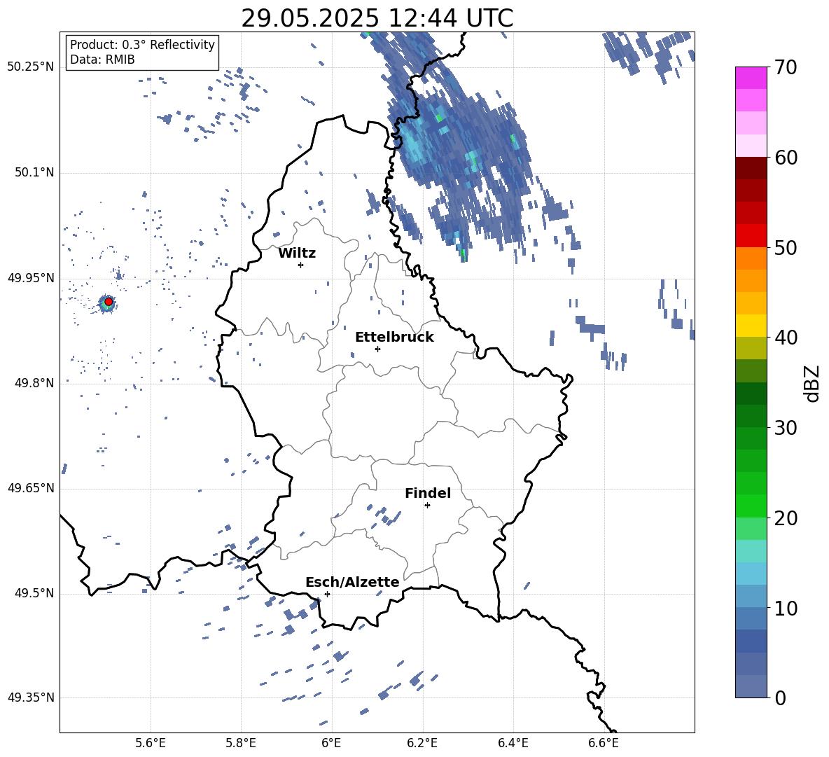Click the orange colorbar swatch above 50
829x757 pixels.
click(x=751, y=258)
